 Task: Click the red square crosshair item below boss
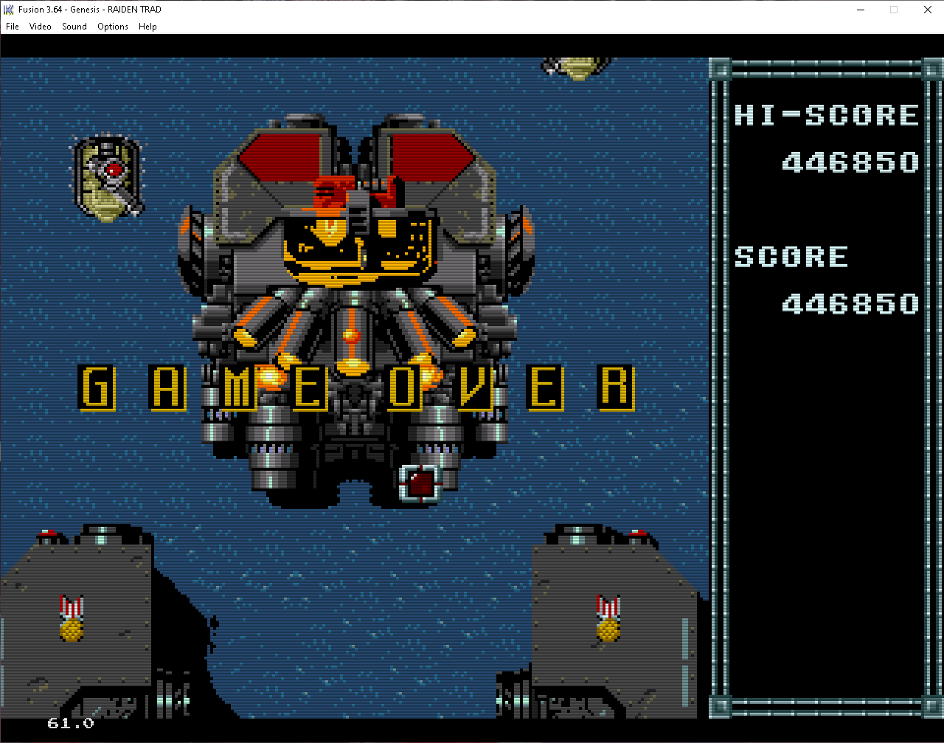(420, 484)
